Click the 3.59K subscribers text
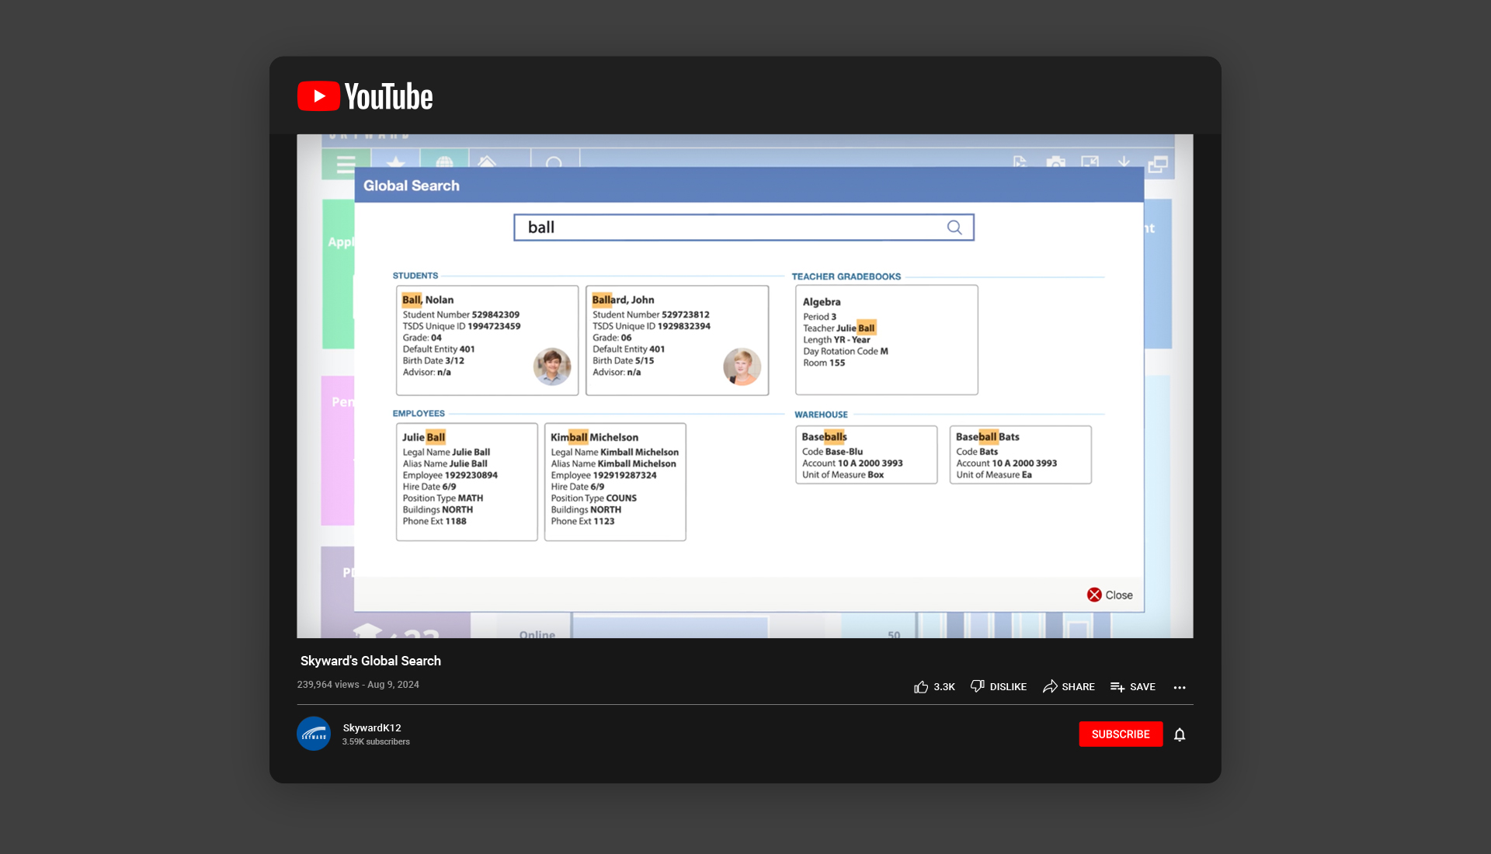This screenshot has width=1491, height=854. [376, 742]
